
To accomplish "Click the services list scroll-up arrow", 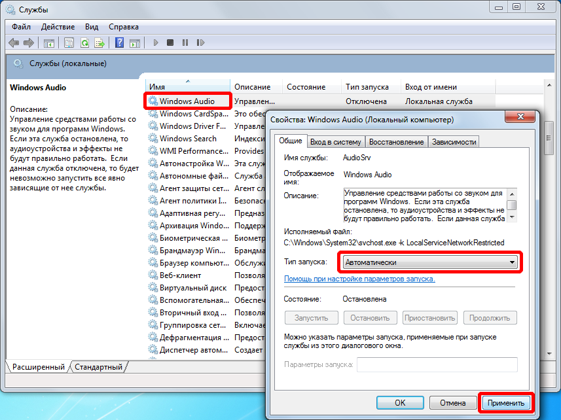I will 549,85.
